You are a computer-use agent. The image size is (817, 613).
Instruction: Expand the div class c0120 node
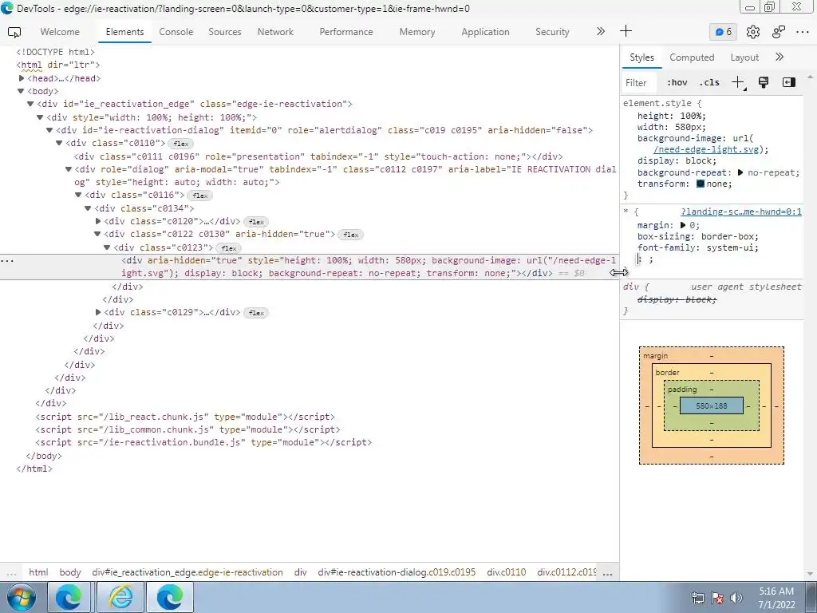click(98, 221)
